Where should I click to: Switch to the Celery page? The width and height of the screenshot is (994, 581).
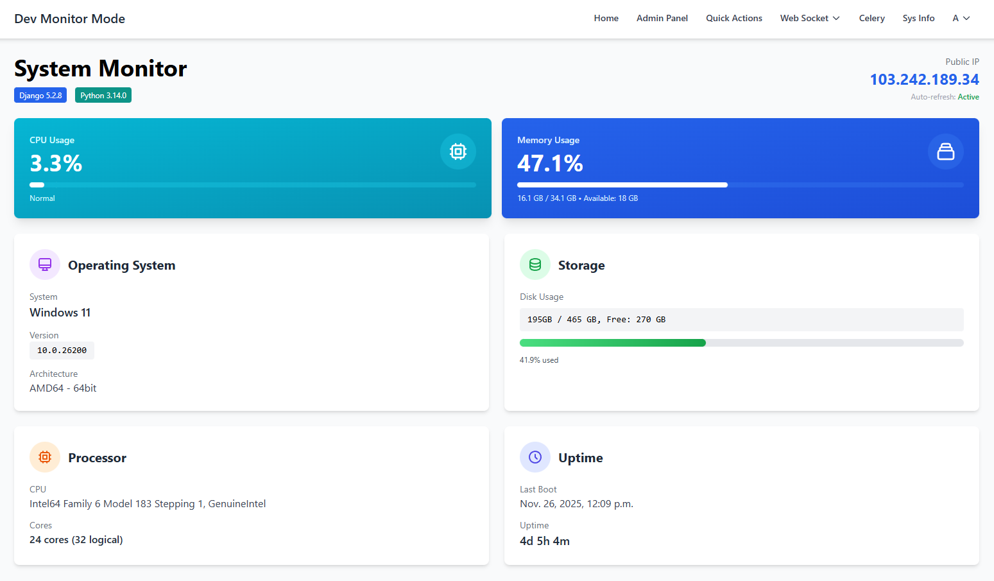coord(871,18)
